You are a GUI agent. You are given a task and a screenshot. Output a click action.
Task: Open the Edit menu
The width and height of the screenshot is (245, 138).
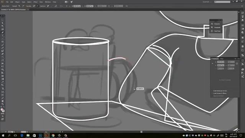[11, 2]
